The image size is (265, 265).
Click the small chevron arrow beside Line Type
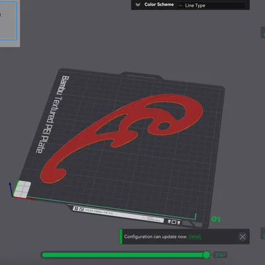pyautogui.click(x=180, y=5)
